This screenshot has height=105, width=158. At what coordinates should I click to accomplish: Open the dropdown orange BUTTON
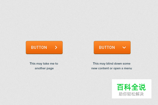pyautogui.click(x=112, y=48)
